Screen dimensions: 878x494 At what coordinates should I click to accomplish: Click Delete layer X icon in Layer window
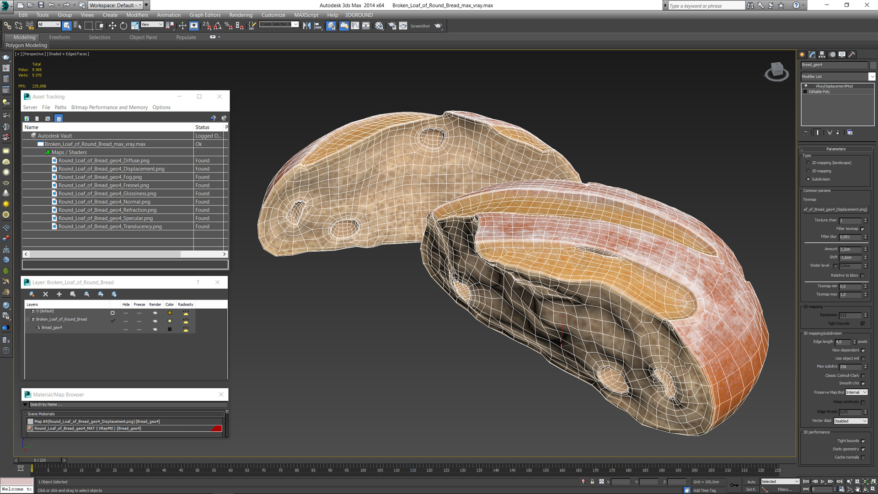click(45, 294)
